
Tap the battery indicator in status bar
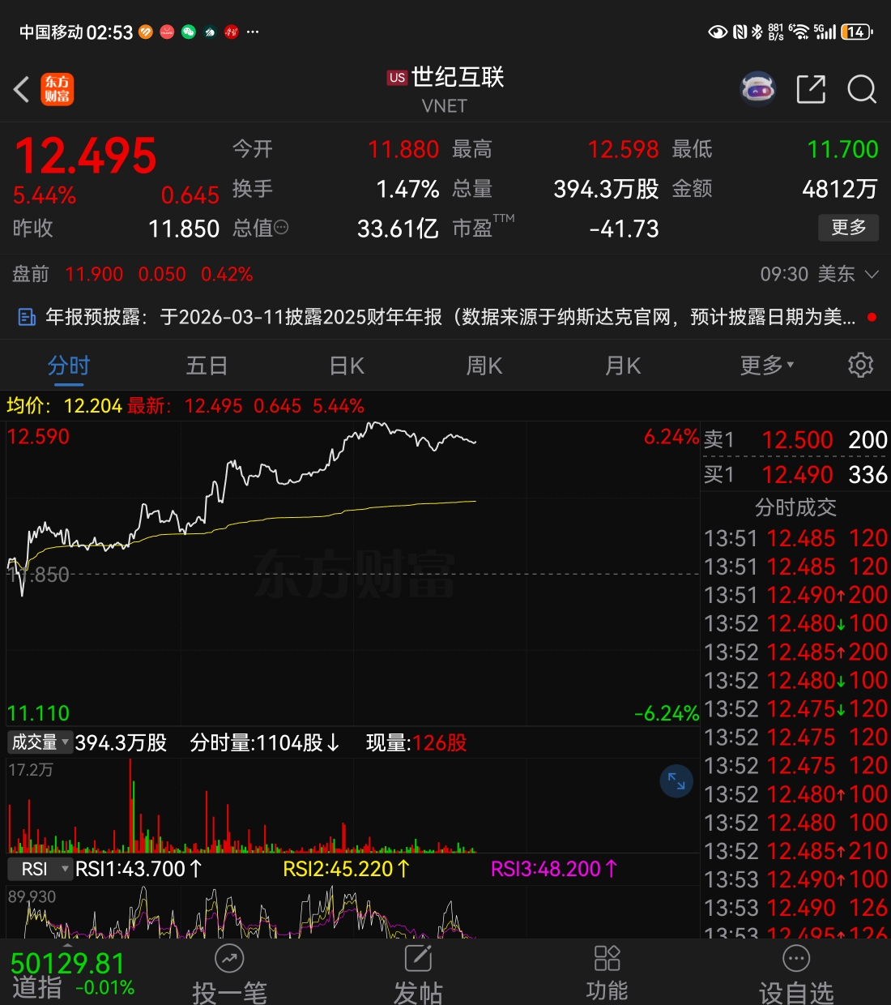pos(857,32)
